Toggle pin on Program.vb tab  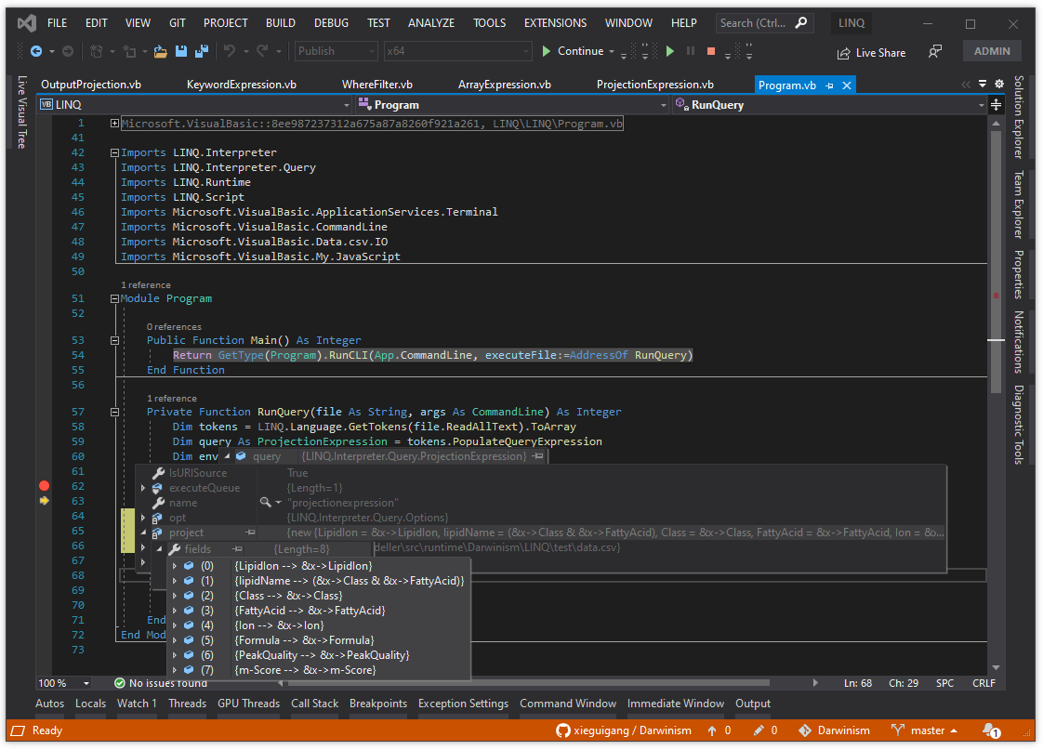[829, 86]
